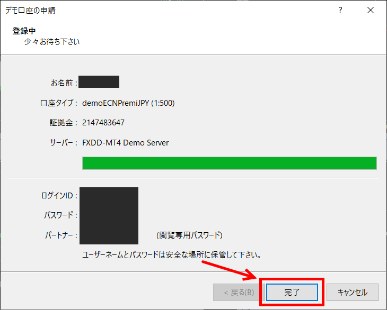Screen dimensions: 387x310
Task: Cancel registration with the キャンセル button
Action: [x=353, y=292]
